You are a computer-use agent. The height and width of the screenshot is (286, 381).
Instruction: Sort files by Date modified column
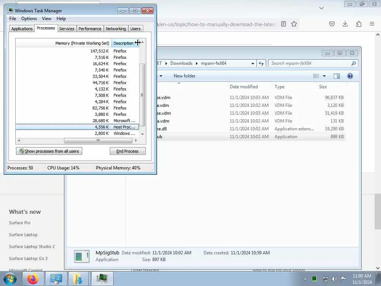click(244, 86)
